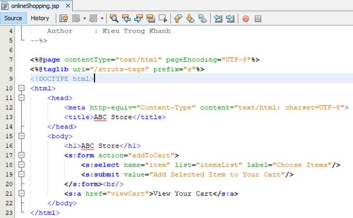The image size is (353, 218).
Task: Click 'ABC Store' inside the title tag
Action: coord(113,117)
